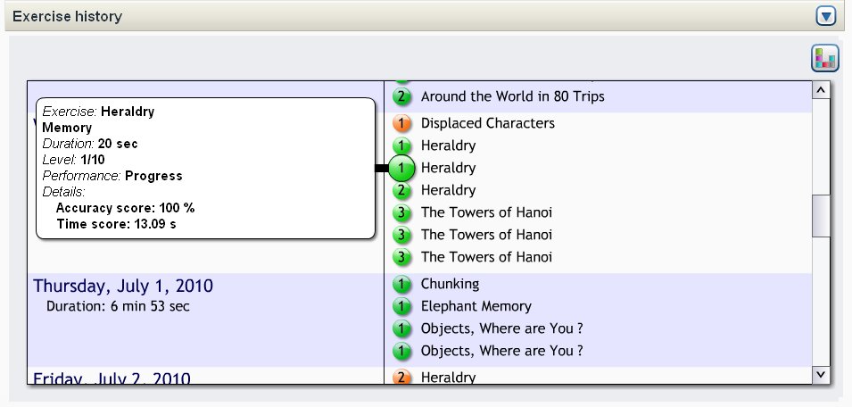Open the colored bar chart view

tap(825, 59)
